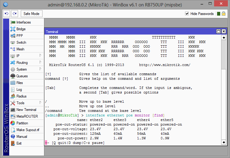This screenshot has height=158, width=230.
Task: Expand the Routing submenu arrow
Action: (40, 62)
